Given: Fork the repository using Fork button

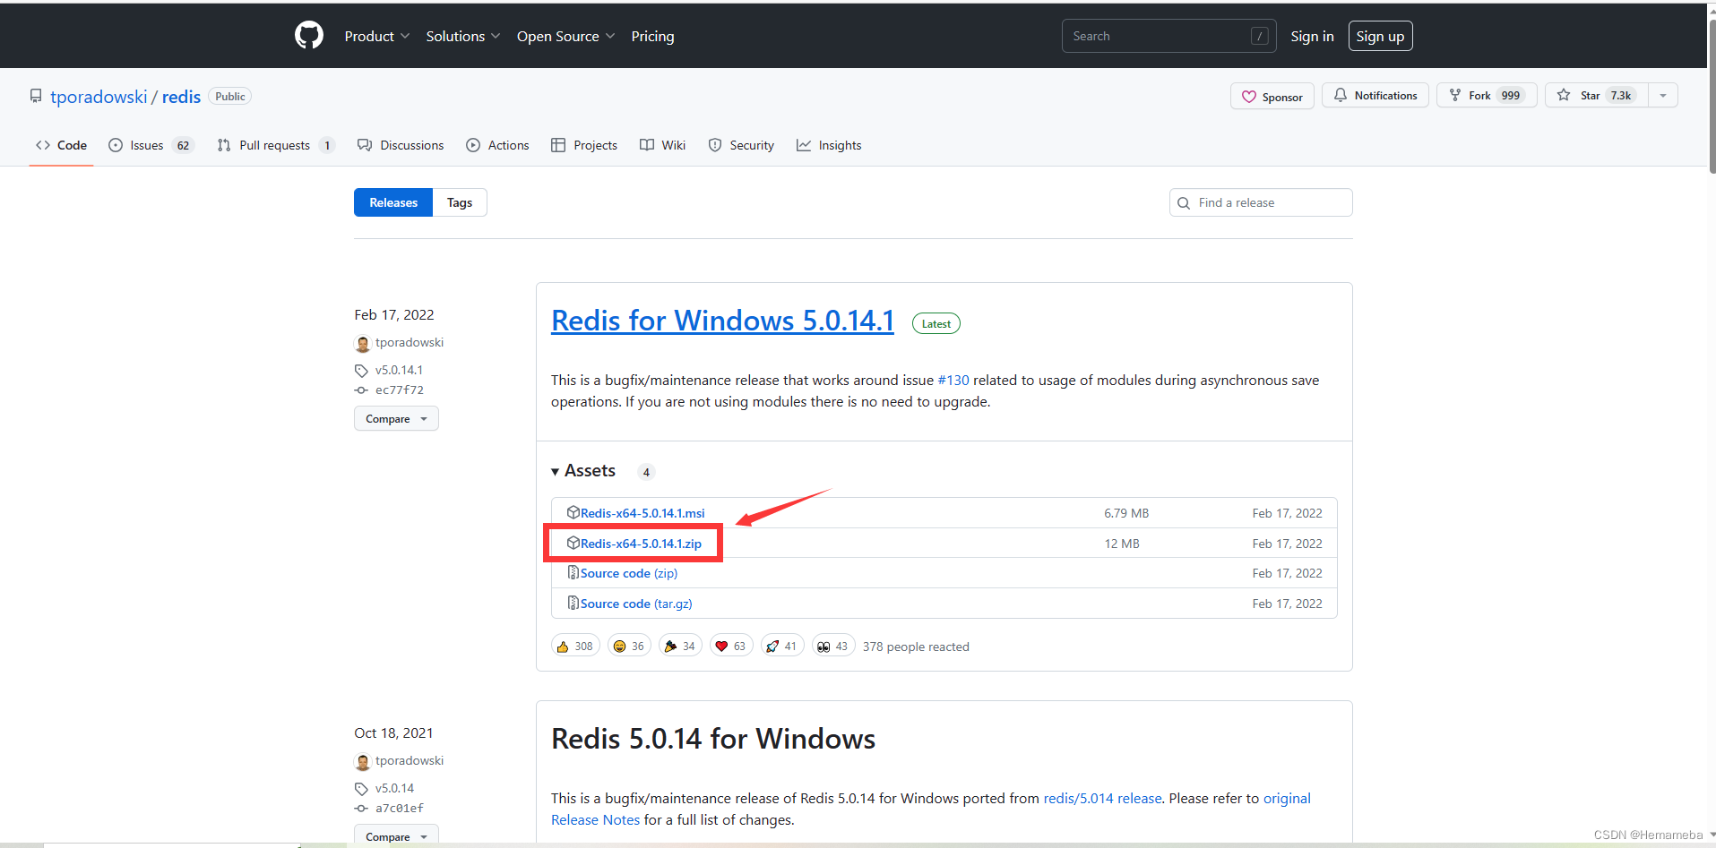Looking at the screenshot, I should point(1487,95).
